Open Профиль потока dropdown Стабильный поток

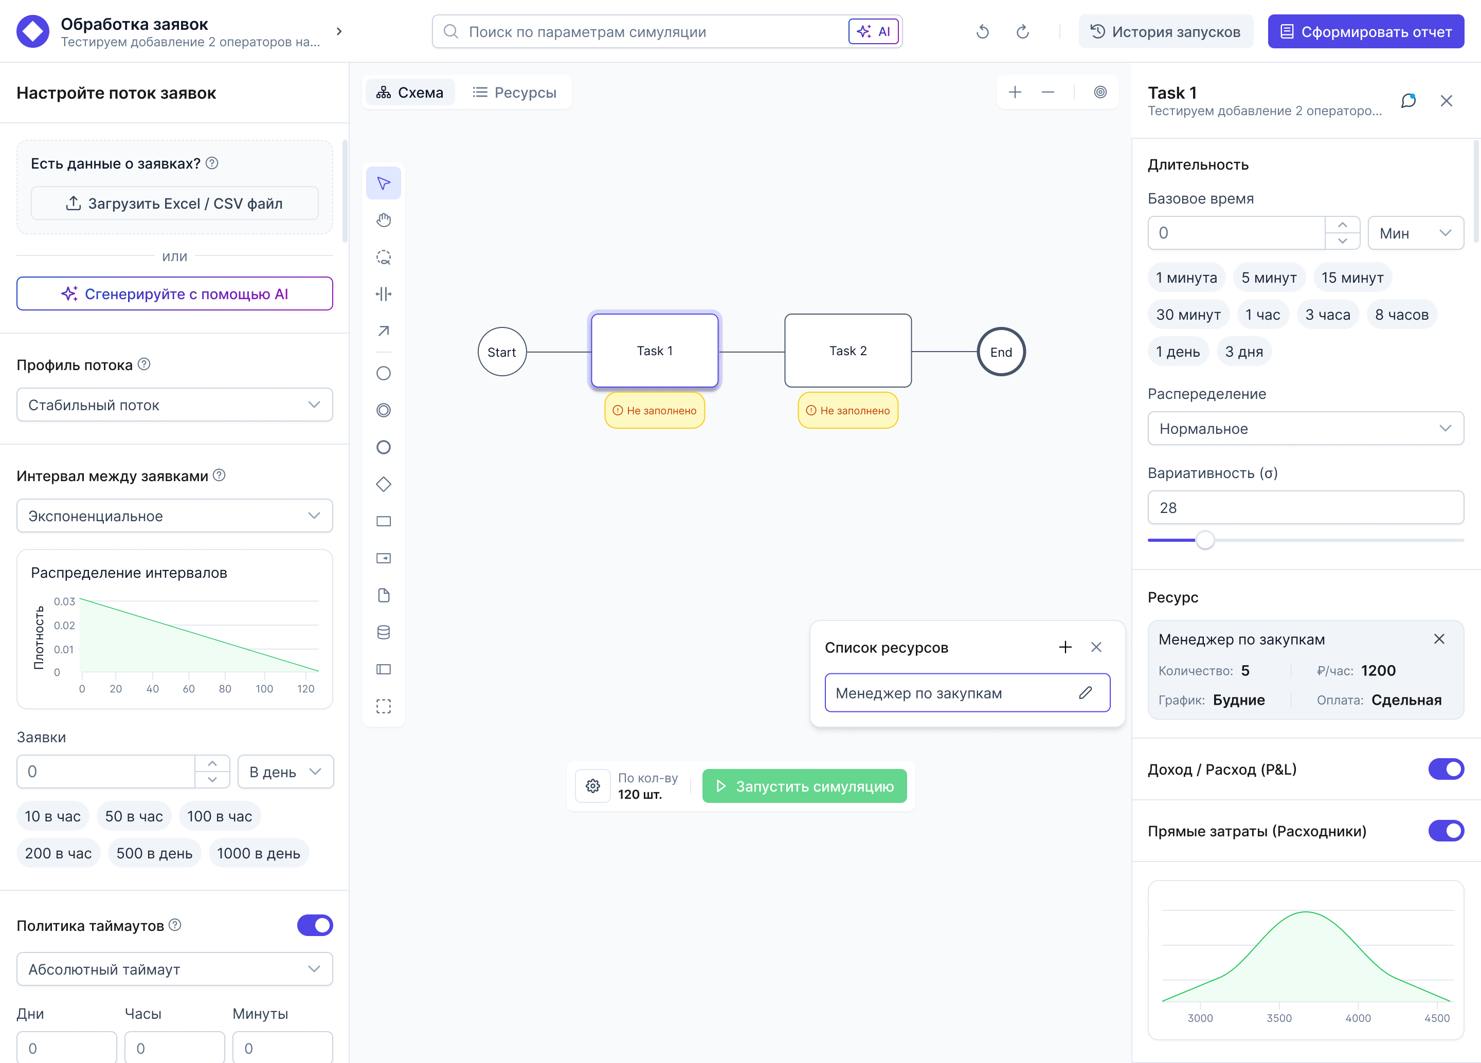[174, 405]
